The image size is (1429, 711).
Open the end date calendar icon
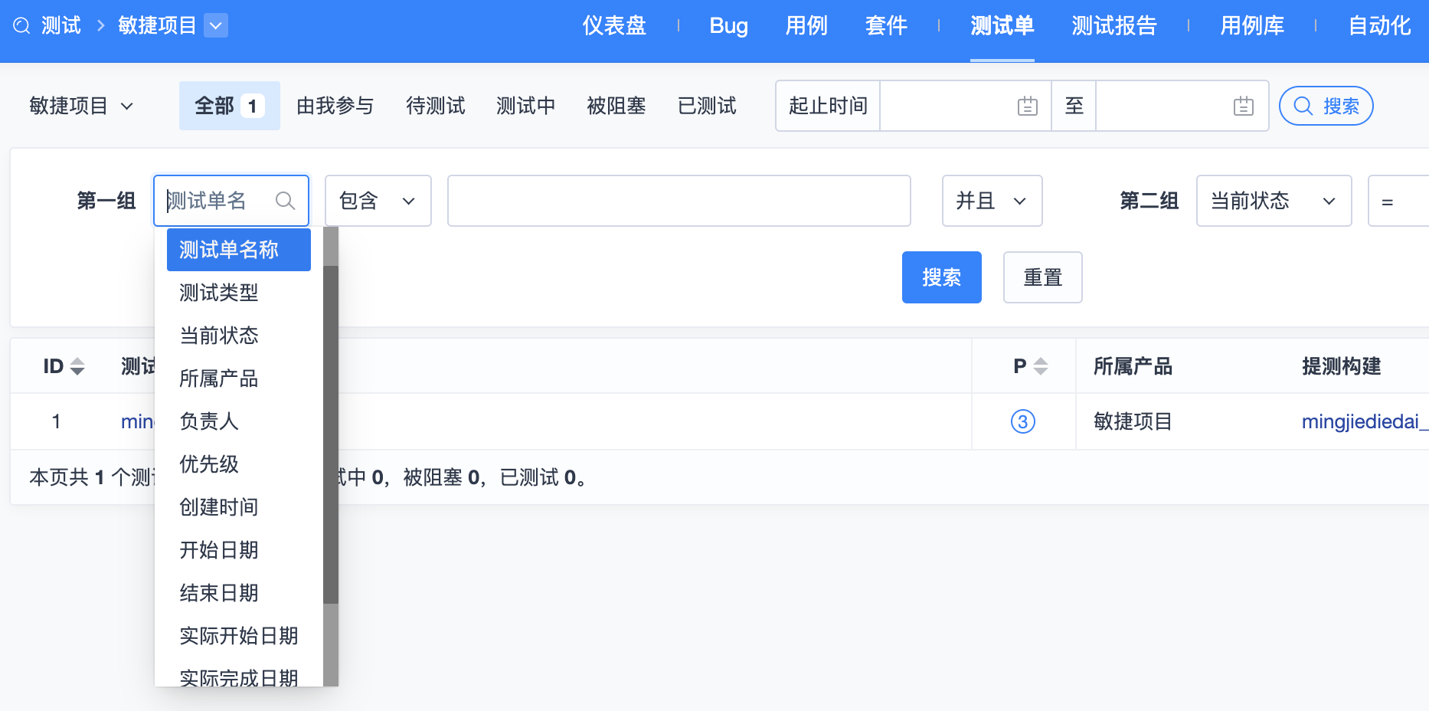point(1244,106)
